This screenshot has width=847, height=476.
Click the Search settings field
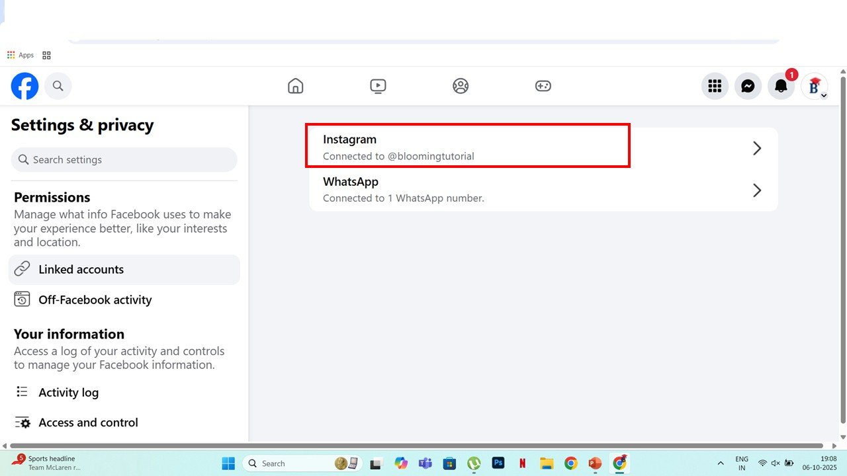(x=124, y=160)
